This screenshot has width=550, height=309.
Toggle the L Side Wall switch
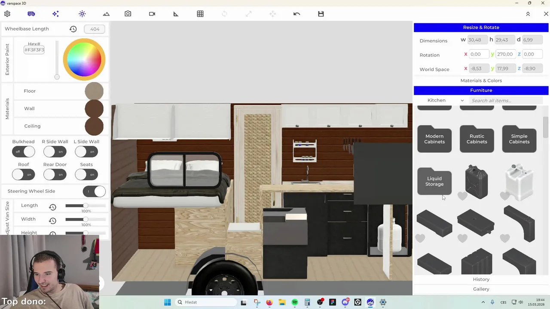coord(86,151)
